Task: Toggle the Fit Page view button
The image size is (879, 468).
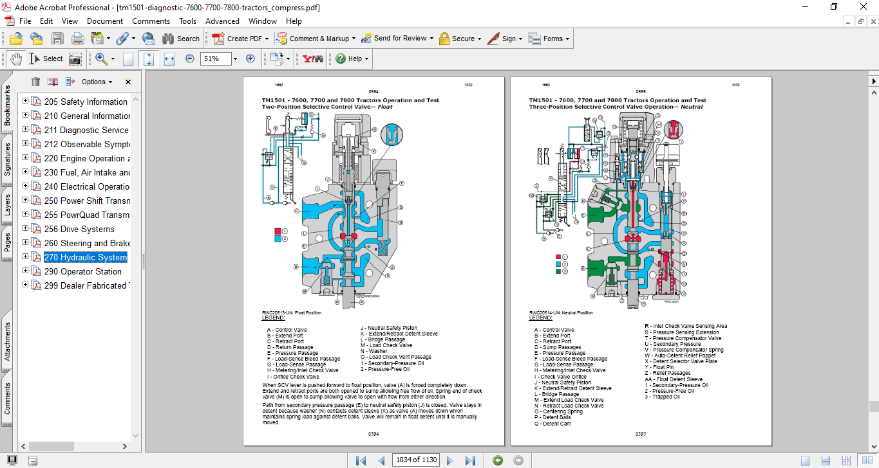Action: click(149, 59)
